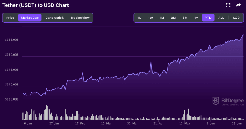Click the 17. Feb date label
Image resolution: width=246 pixels, height=129 pixels.
click(x=80, y=123)
